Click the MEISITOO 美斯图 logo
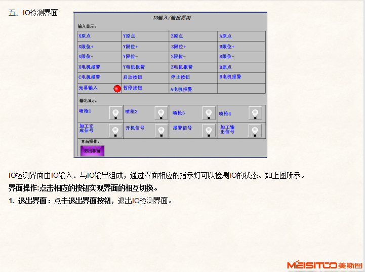The image size is (365, 272). click(x=325, y=265)
